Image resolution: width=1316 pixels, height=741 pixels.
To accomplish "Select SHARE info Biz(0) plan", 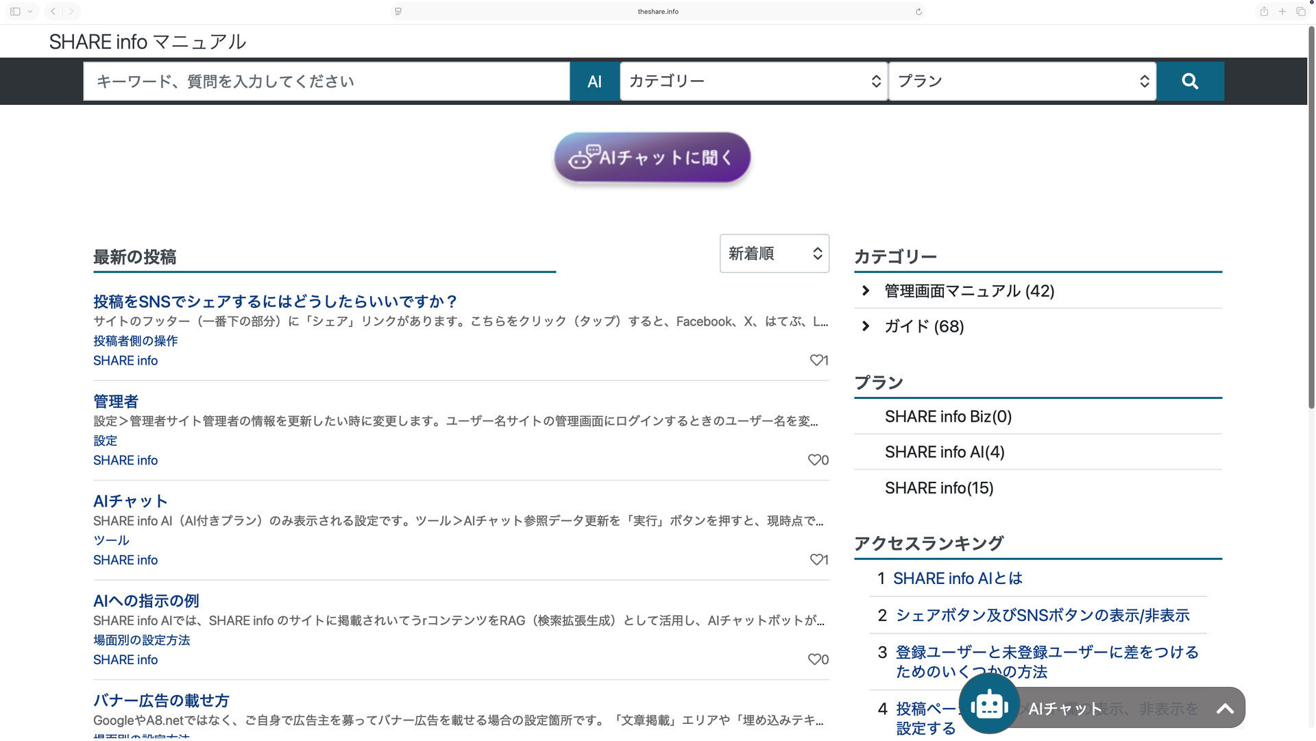I will [948, 417].
